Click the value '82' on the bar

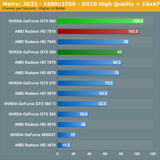pos(120,52)
